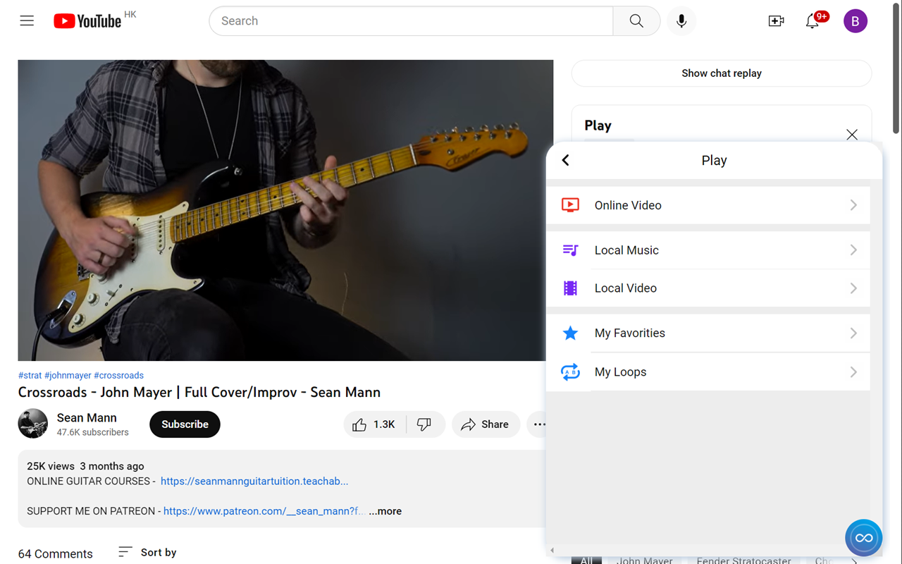Subscribe to Sean Mann channel

click(x=185, y=424)
